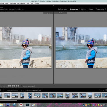
Task: Open the Вид menu
Action: tap(27, 3)
